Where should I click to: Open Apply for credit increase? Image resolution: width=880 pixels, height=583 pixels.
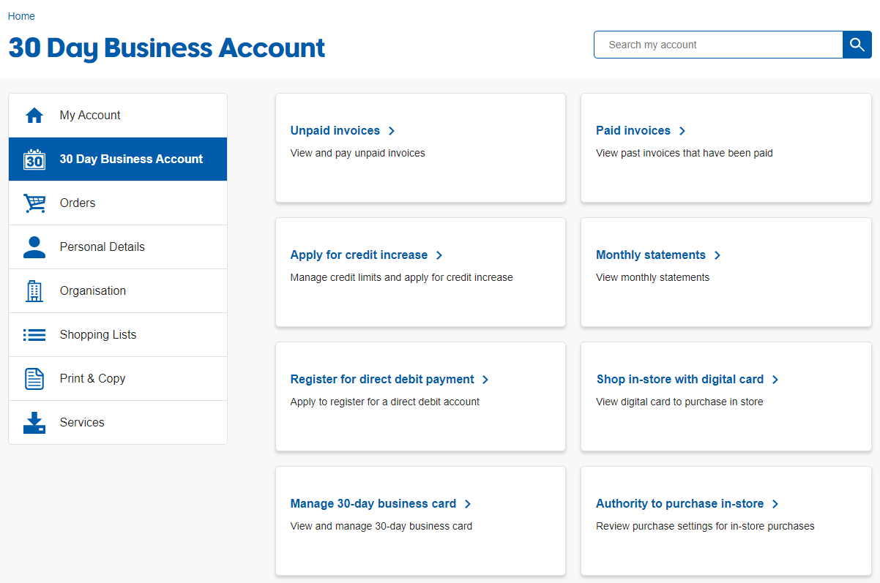pyautogui.click(x=359, y=255)
